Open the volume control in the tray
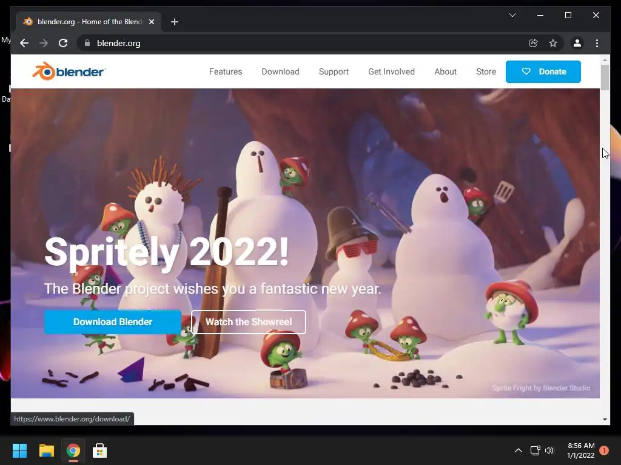The width and height of the screenshot is (621, 465). (549, 450)
